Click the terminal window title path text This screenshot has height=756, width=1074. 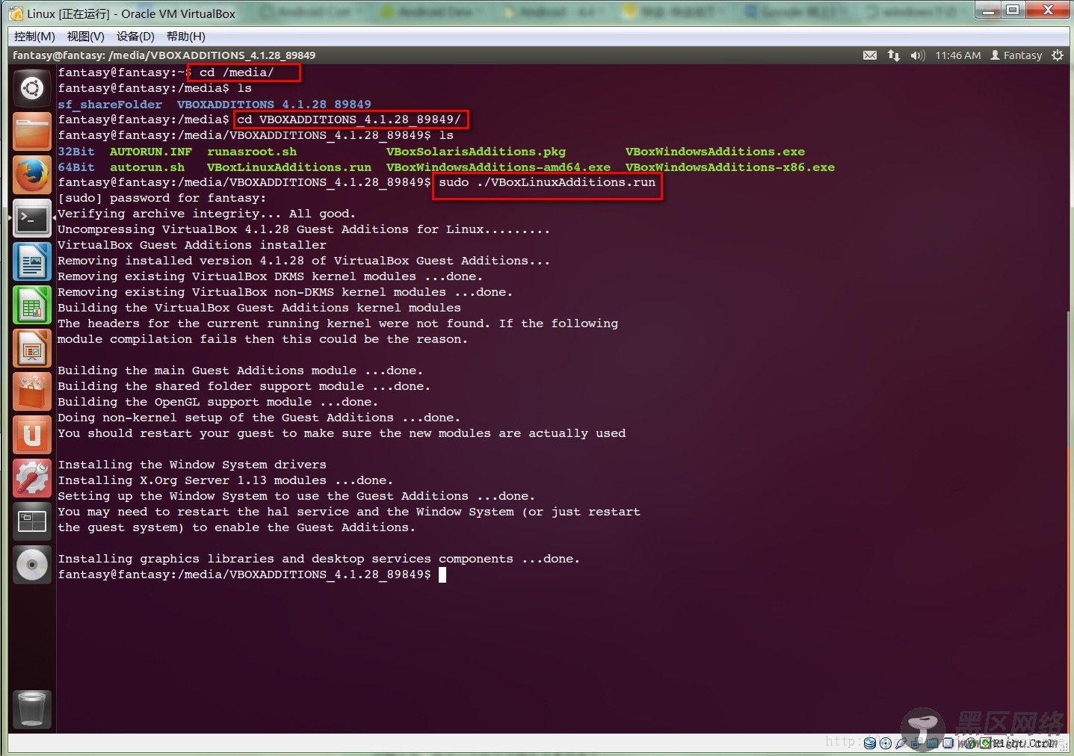[164, 55]
